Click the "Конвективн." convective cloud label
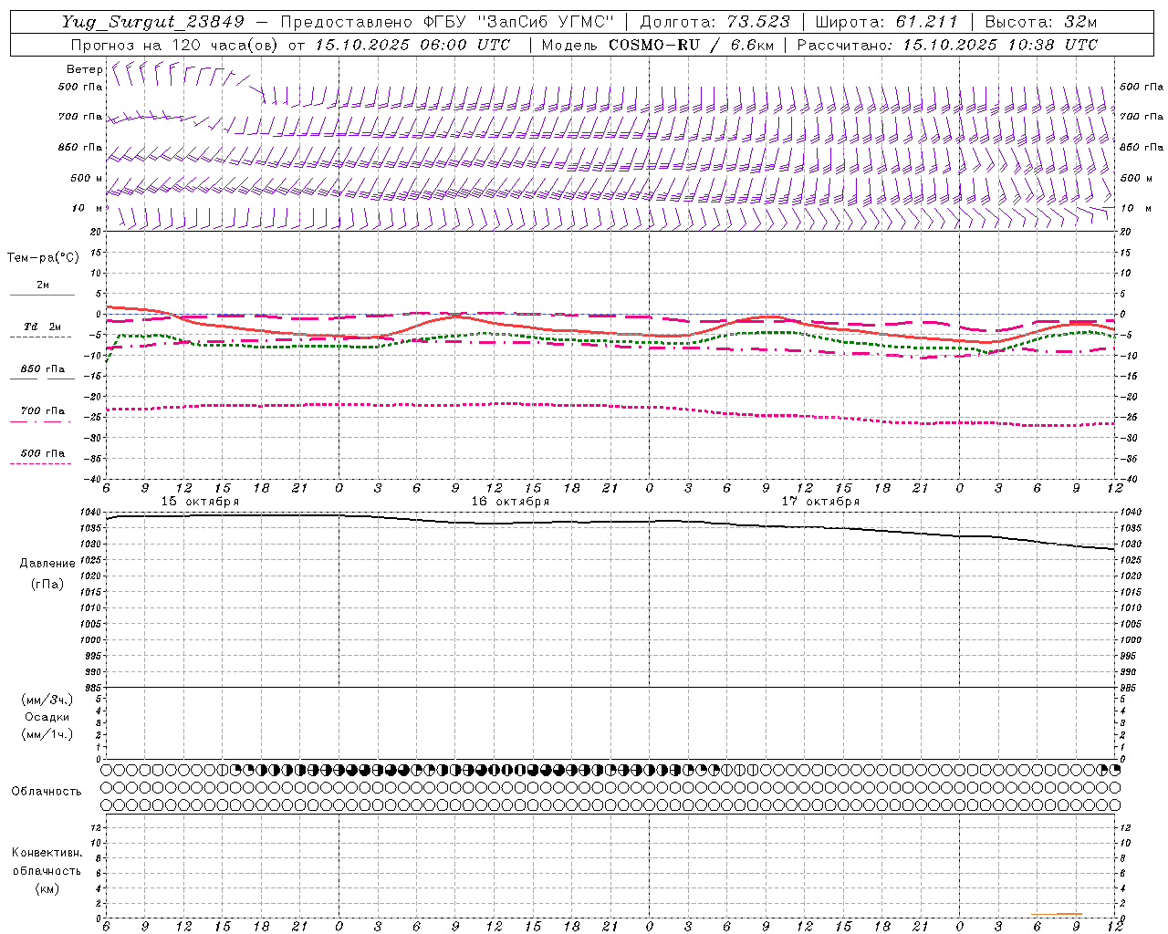 pos(47,853)
